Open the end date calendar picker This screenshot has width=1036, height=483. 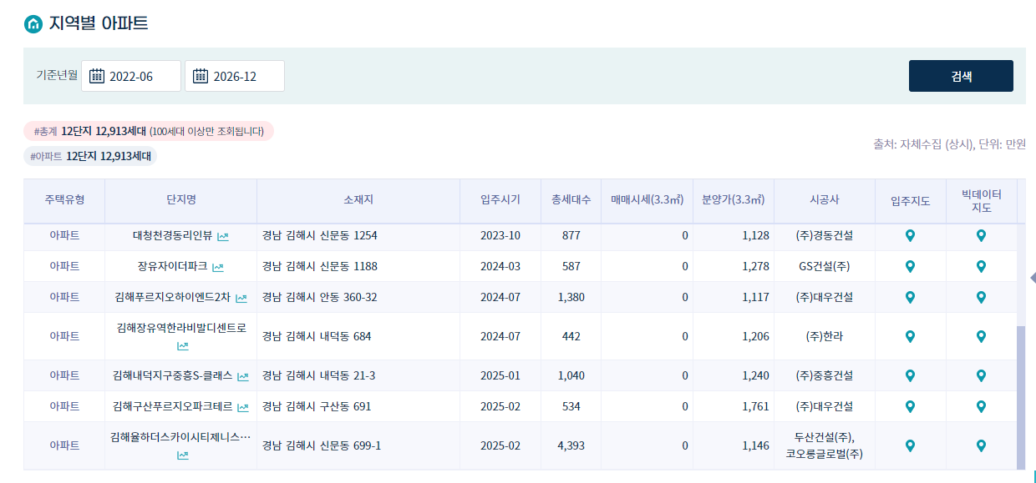(199, 75)
